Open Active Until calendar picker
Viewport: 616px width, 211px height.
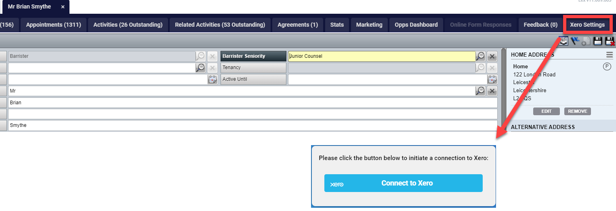pos(492,79)
